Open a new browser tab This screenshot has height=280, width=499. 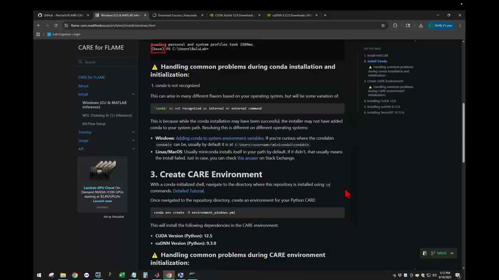click(x=325, y=15)
